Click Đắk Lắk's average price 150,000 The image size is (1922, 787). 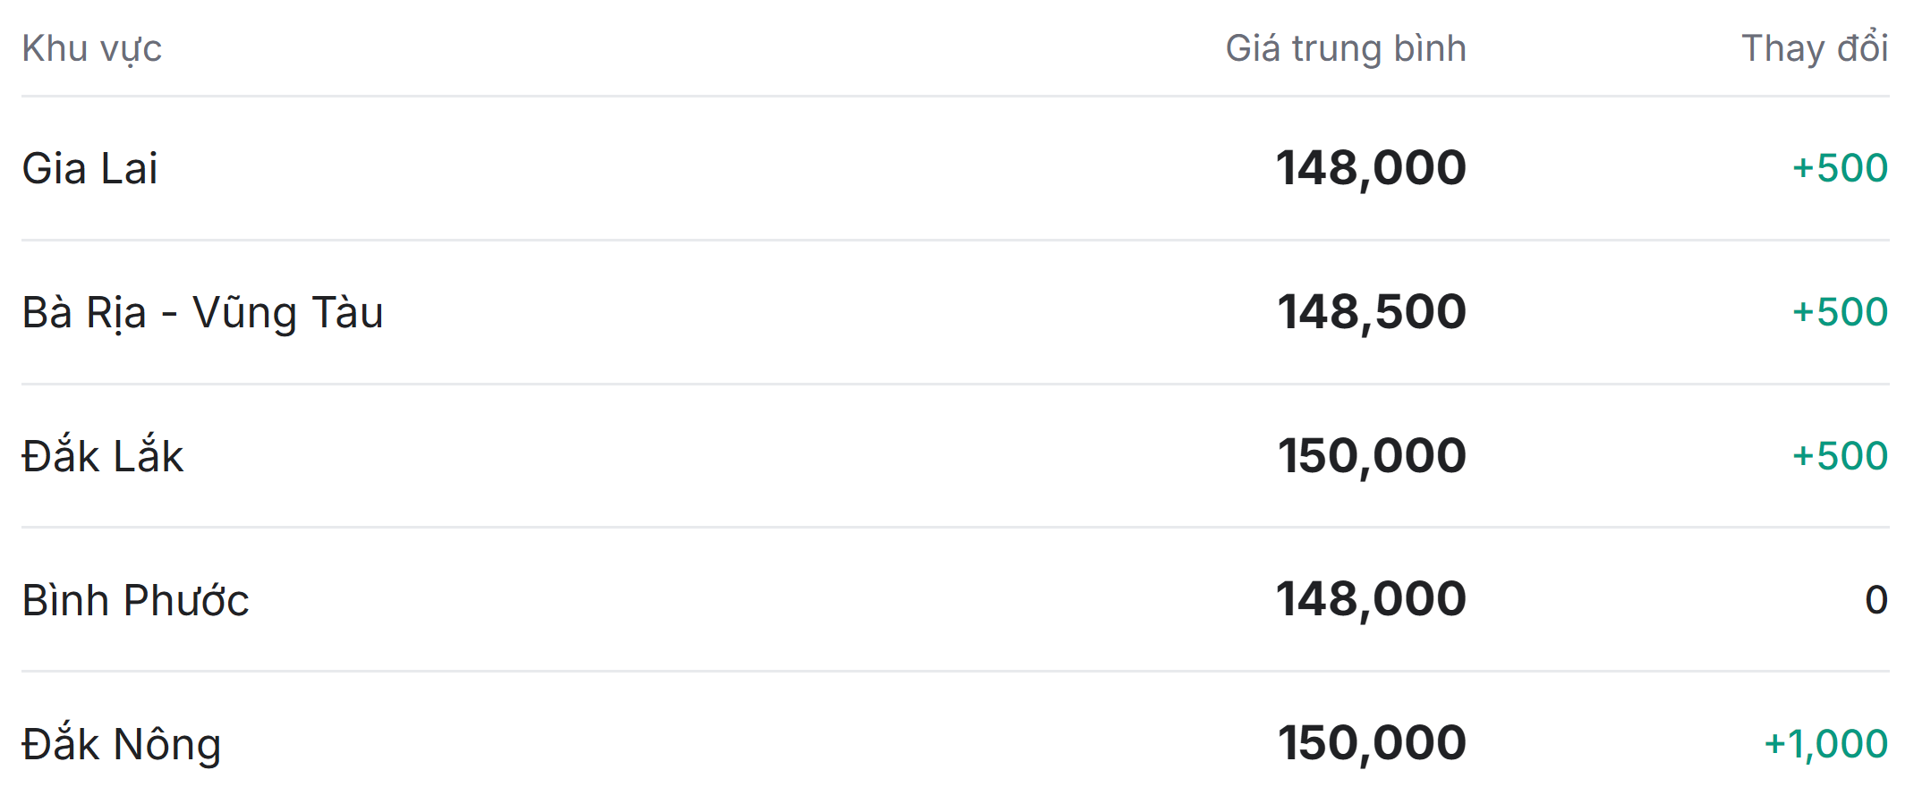pyautogui.click(x=1371, y=456)
